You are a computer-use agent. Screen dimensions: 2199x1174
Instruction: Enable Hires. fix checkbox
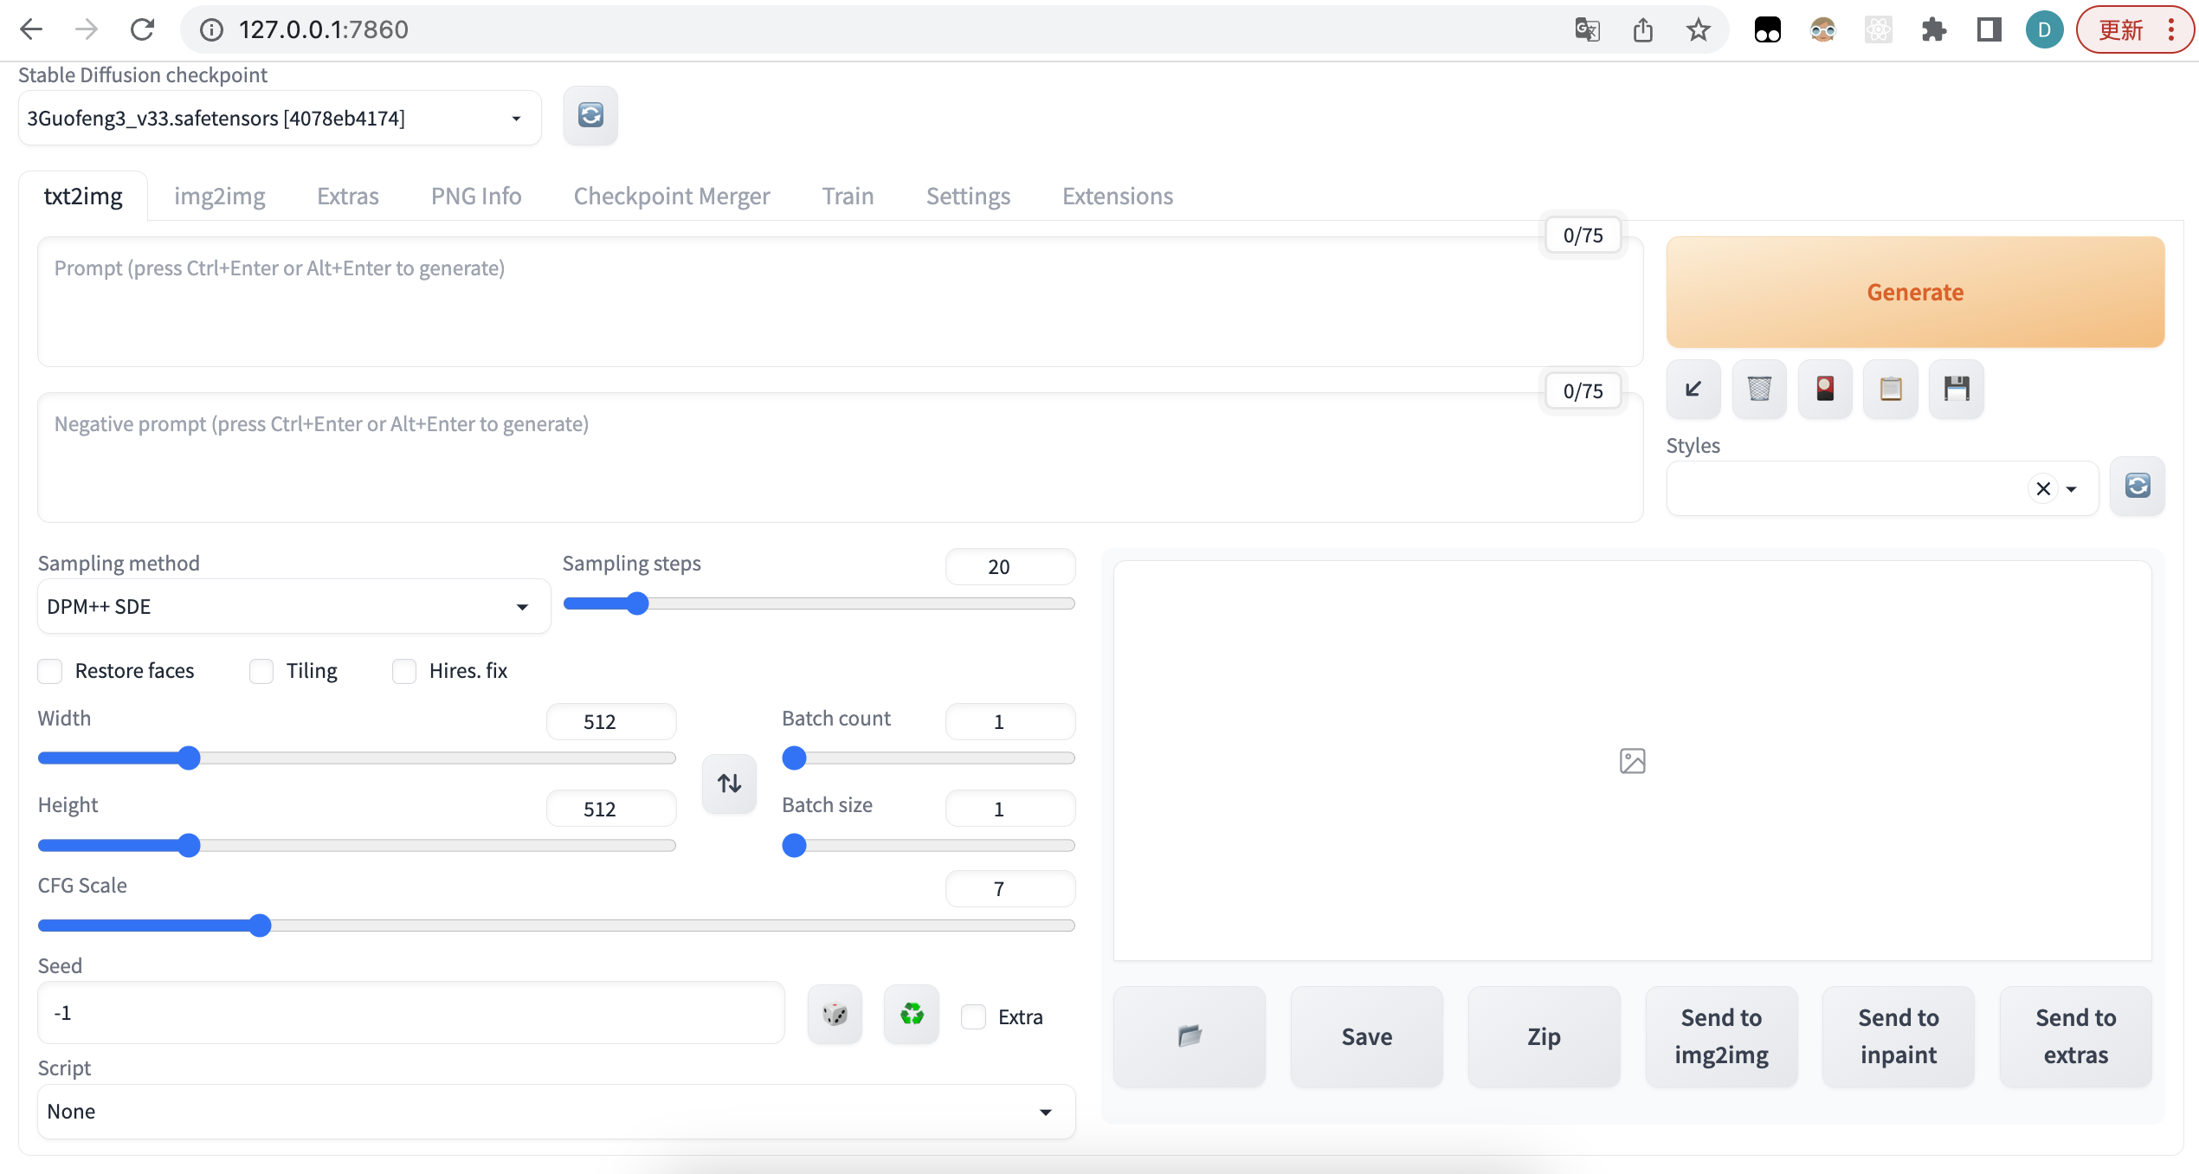[x=404, y=671]
